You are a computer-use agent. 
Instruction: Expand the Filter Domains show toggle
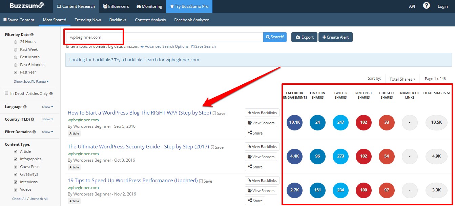click(48, 132)
